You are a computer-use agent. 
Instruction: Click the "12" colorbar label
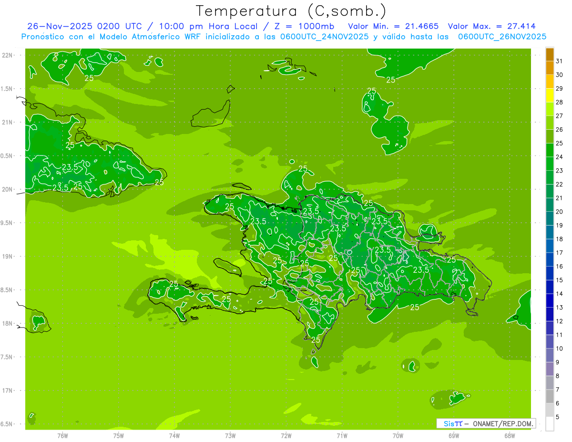pyautogui.click(x=560, y=321)
